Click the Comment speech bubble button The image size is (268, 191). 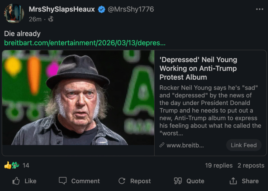point(79,181)
